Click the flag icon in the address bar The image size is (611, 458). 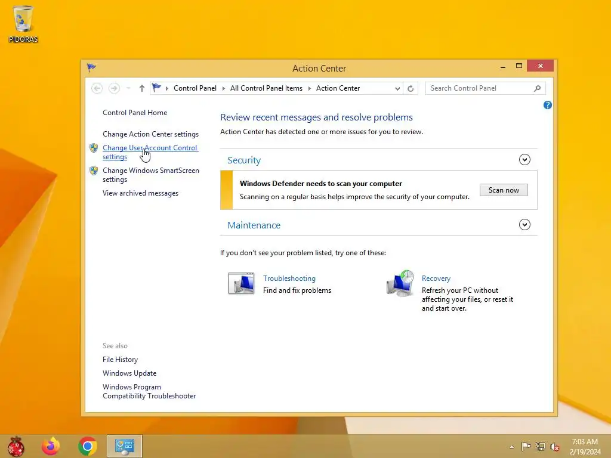click(157, 88)
